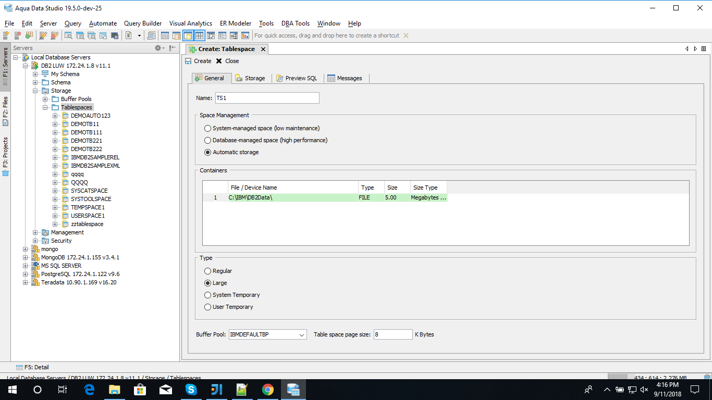Collapse the Tablespaces tree node
The image size is (712, 400).
tap(45, 107)
